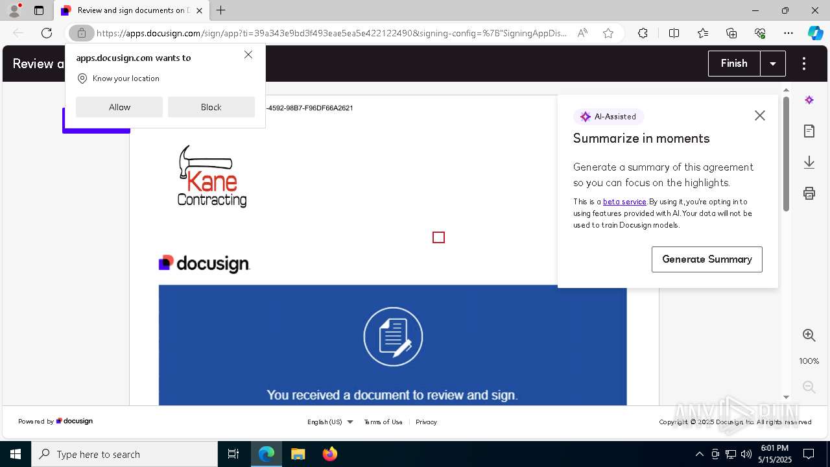Viewport: 830px width, 467px height.
Task: Zoom out with the magnifier minus icon
Action: pos(809,387)
